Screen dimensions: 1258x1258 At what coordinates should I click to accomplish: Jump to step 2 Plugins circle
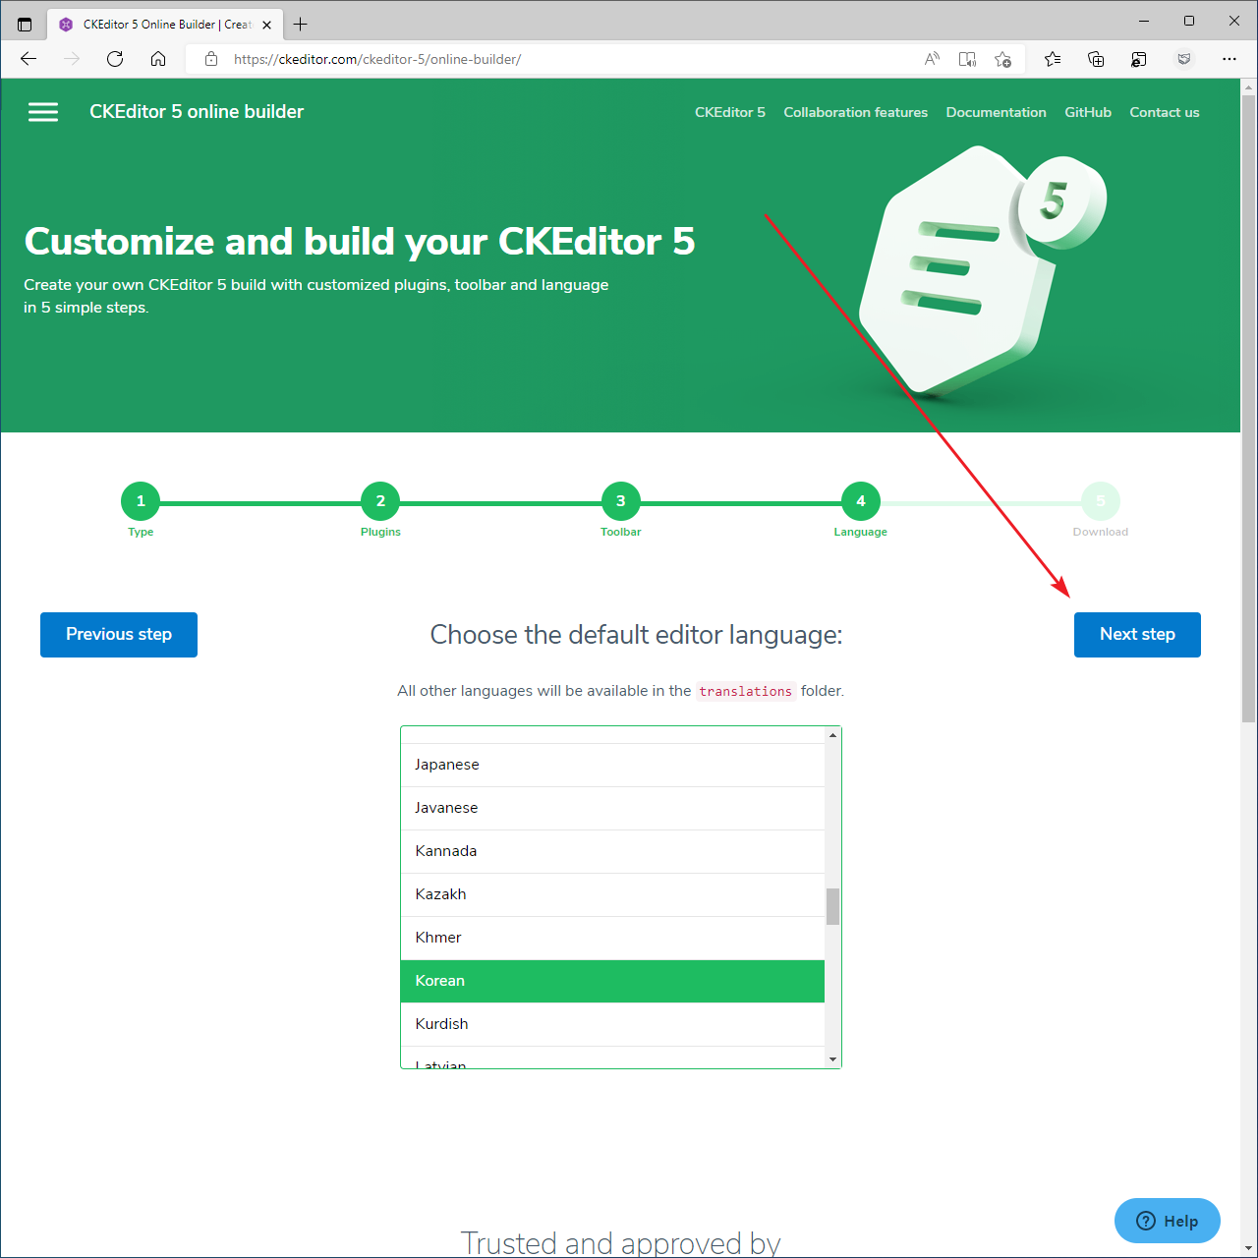380,501
